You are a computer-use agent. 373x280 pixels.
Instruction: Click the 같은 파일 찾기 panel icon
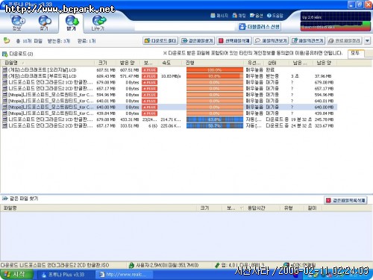(5, 199)
